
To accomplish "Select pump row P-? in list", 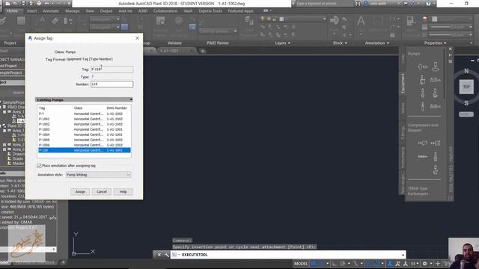I will [x=85, y=114].
